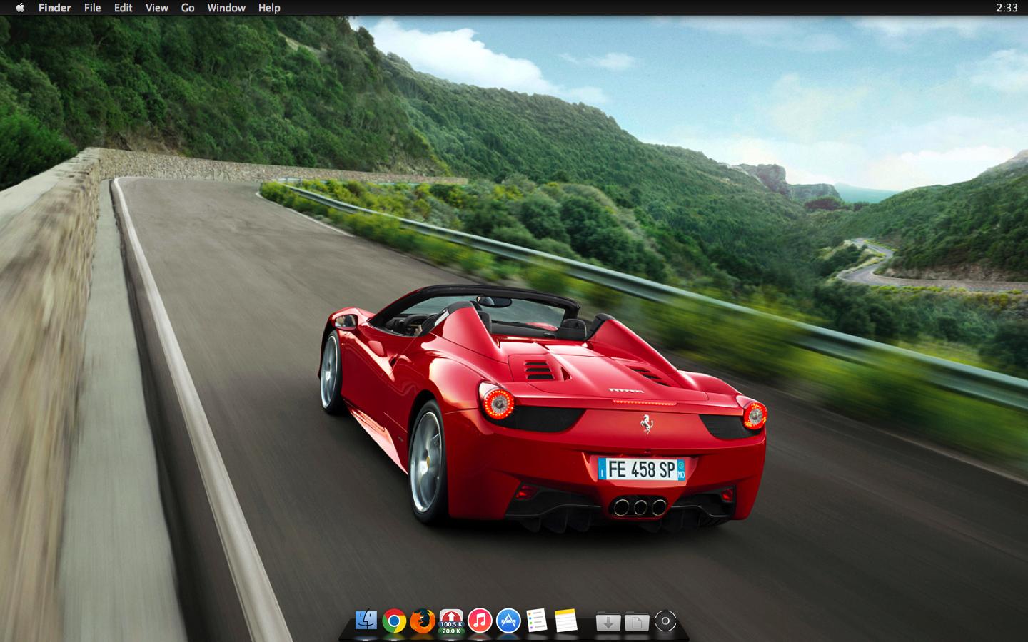Open the Finder application menu
The width and height of the screenshot is (1028, 642).
(x=55, y=8)
